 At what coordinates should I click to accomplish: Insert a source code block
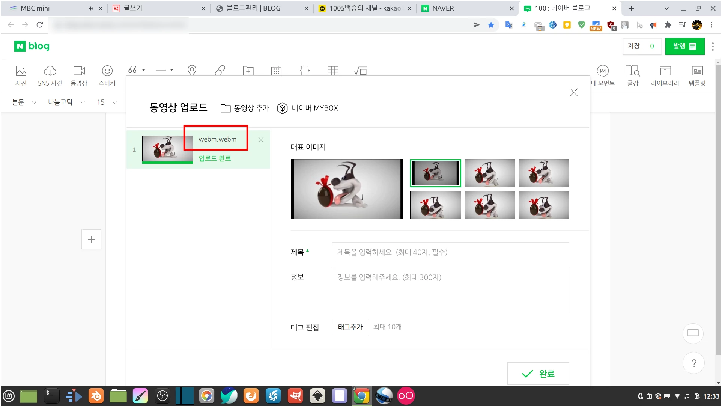(305, 71)
